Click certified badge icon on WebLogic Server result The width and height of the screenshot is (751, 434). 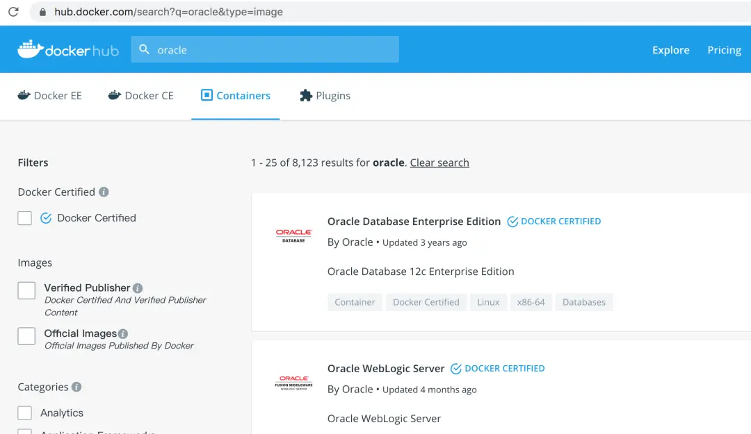(x=456, y=369)
